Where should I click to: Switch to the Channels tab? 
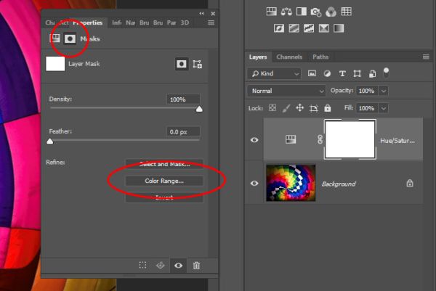click(x=289, y=57)
